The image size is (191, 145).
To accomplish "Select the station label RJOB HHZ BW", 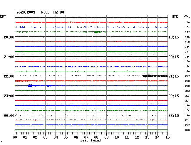I will [53, 12].
